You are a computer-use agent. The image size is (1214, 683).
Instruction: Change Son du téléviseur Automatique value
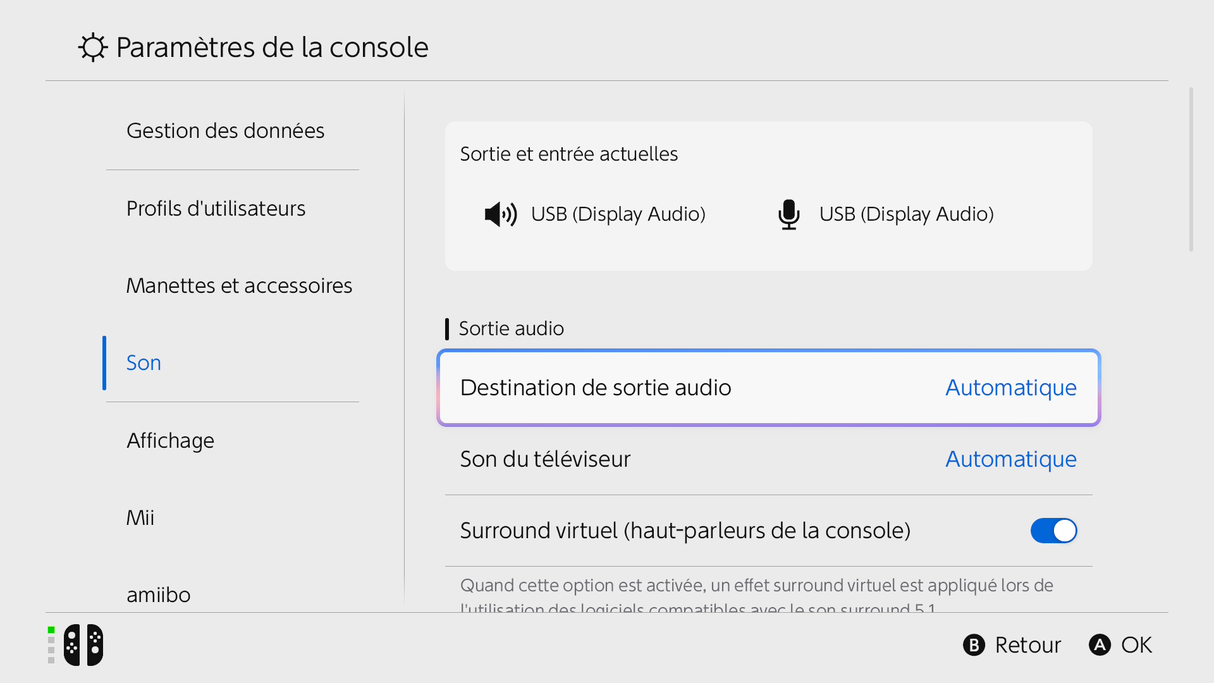pyautogui.click(x=1010, y=459)
